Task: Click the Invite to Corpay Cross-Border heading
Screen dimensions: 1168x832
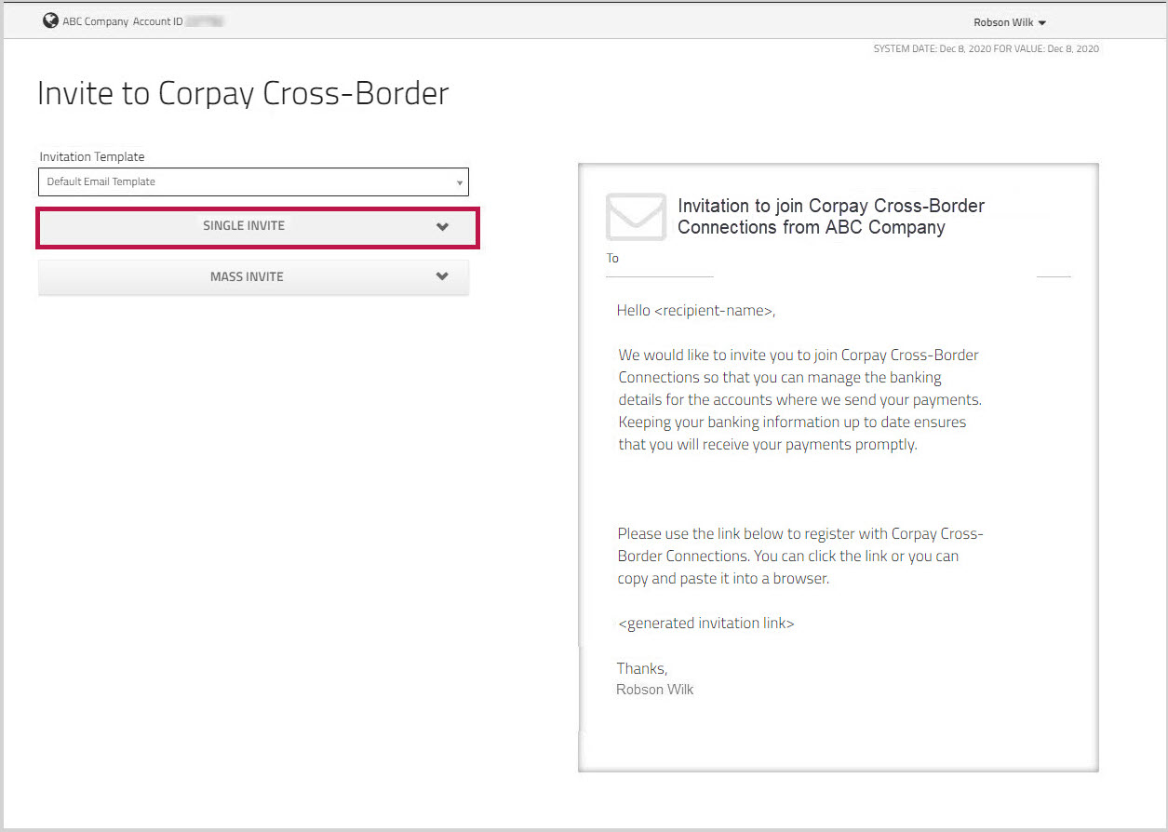Action: [243, 93]
